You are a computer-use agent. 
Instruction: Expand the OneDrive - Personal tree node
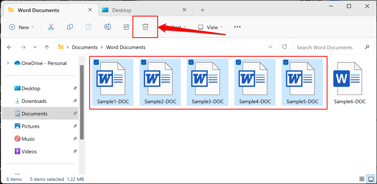(8, 63)
